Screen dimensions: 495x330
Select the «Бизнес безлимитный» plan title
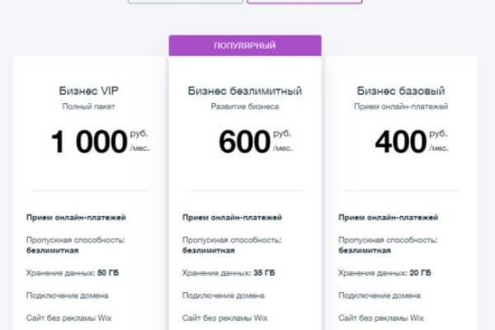pos(245,91)
